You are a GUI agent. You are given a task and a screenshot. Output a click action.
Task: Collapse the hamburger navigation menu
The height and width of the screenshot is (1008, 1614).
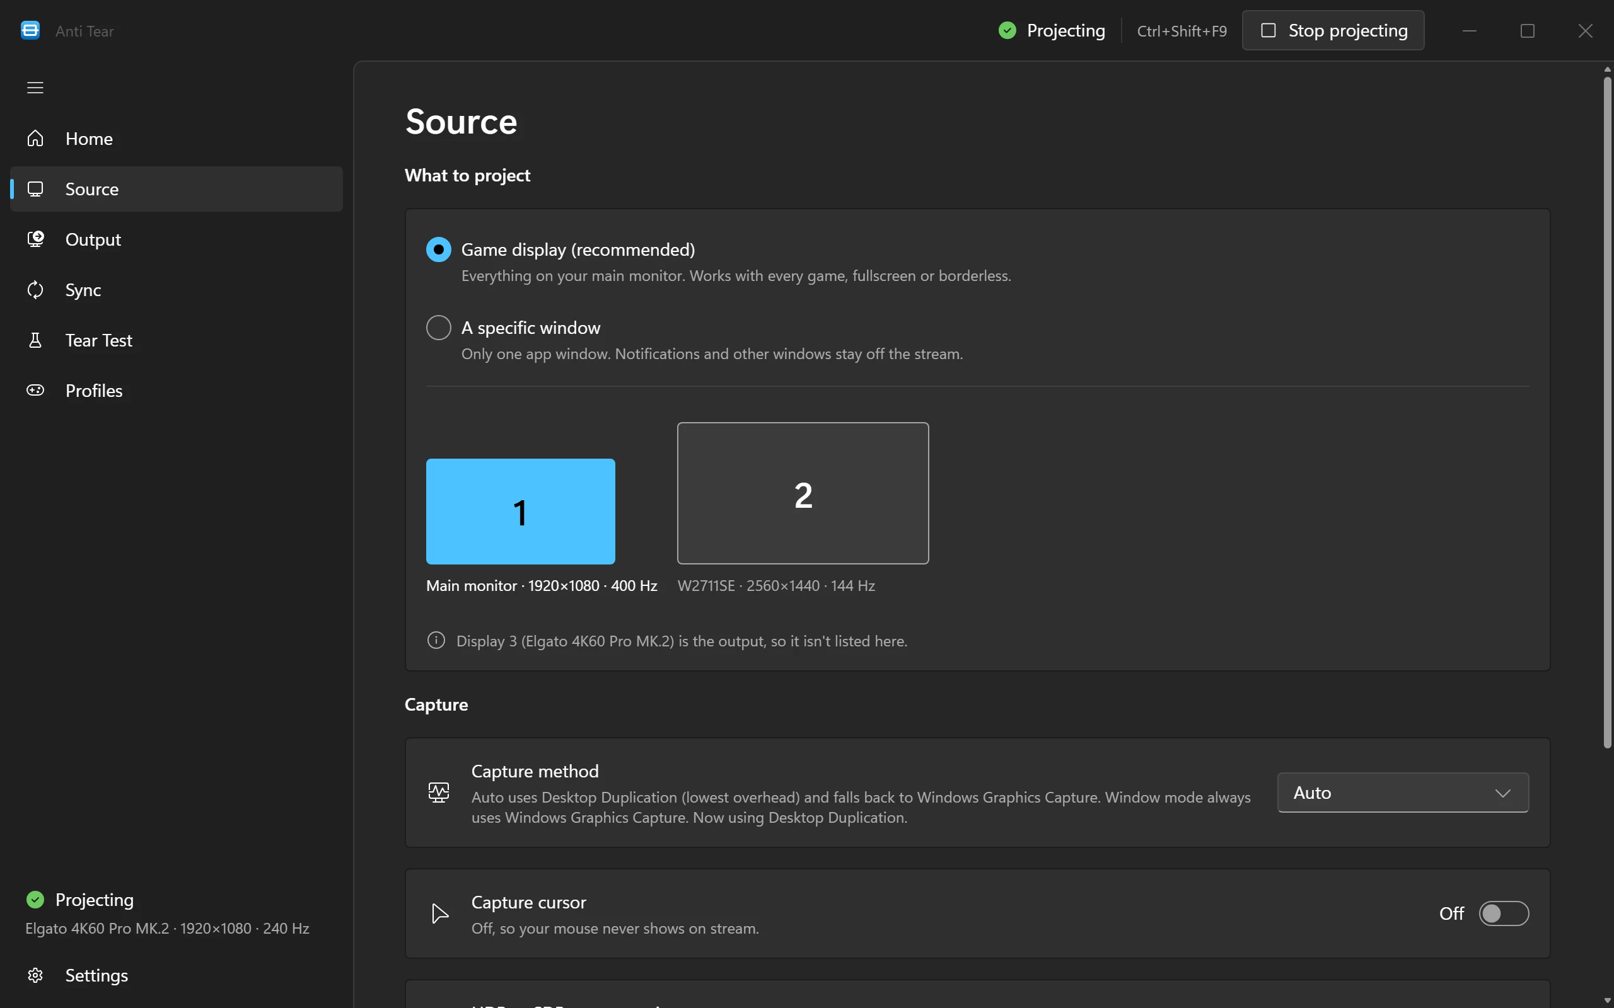pos(35,88)
